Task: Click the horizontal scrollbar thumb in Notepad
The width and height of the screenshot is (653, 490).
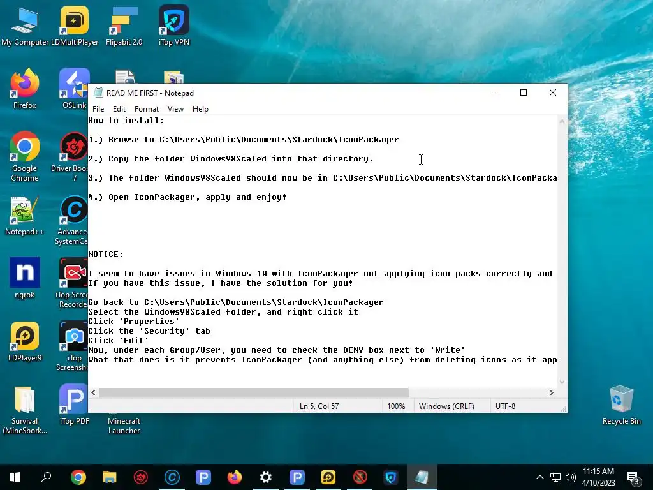Action: click(254, 392)
